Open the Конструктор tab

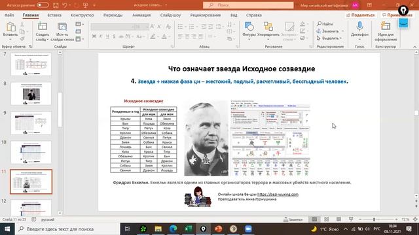82,15
